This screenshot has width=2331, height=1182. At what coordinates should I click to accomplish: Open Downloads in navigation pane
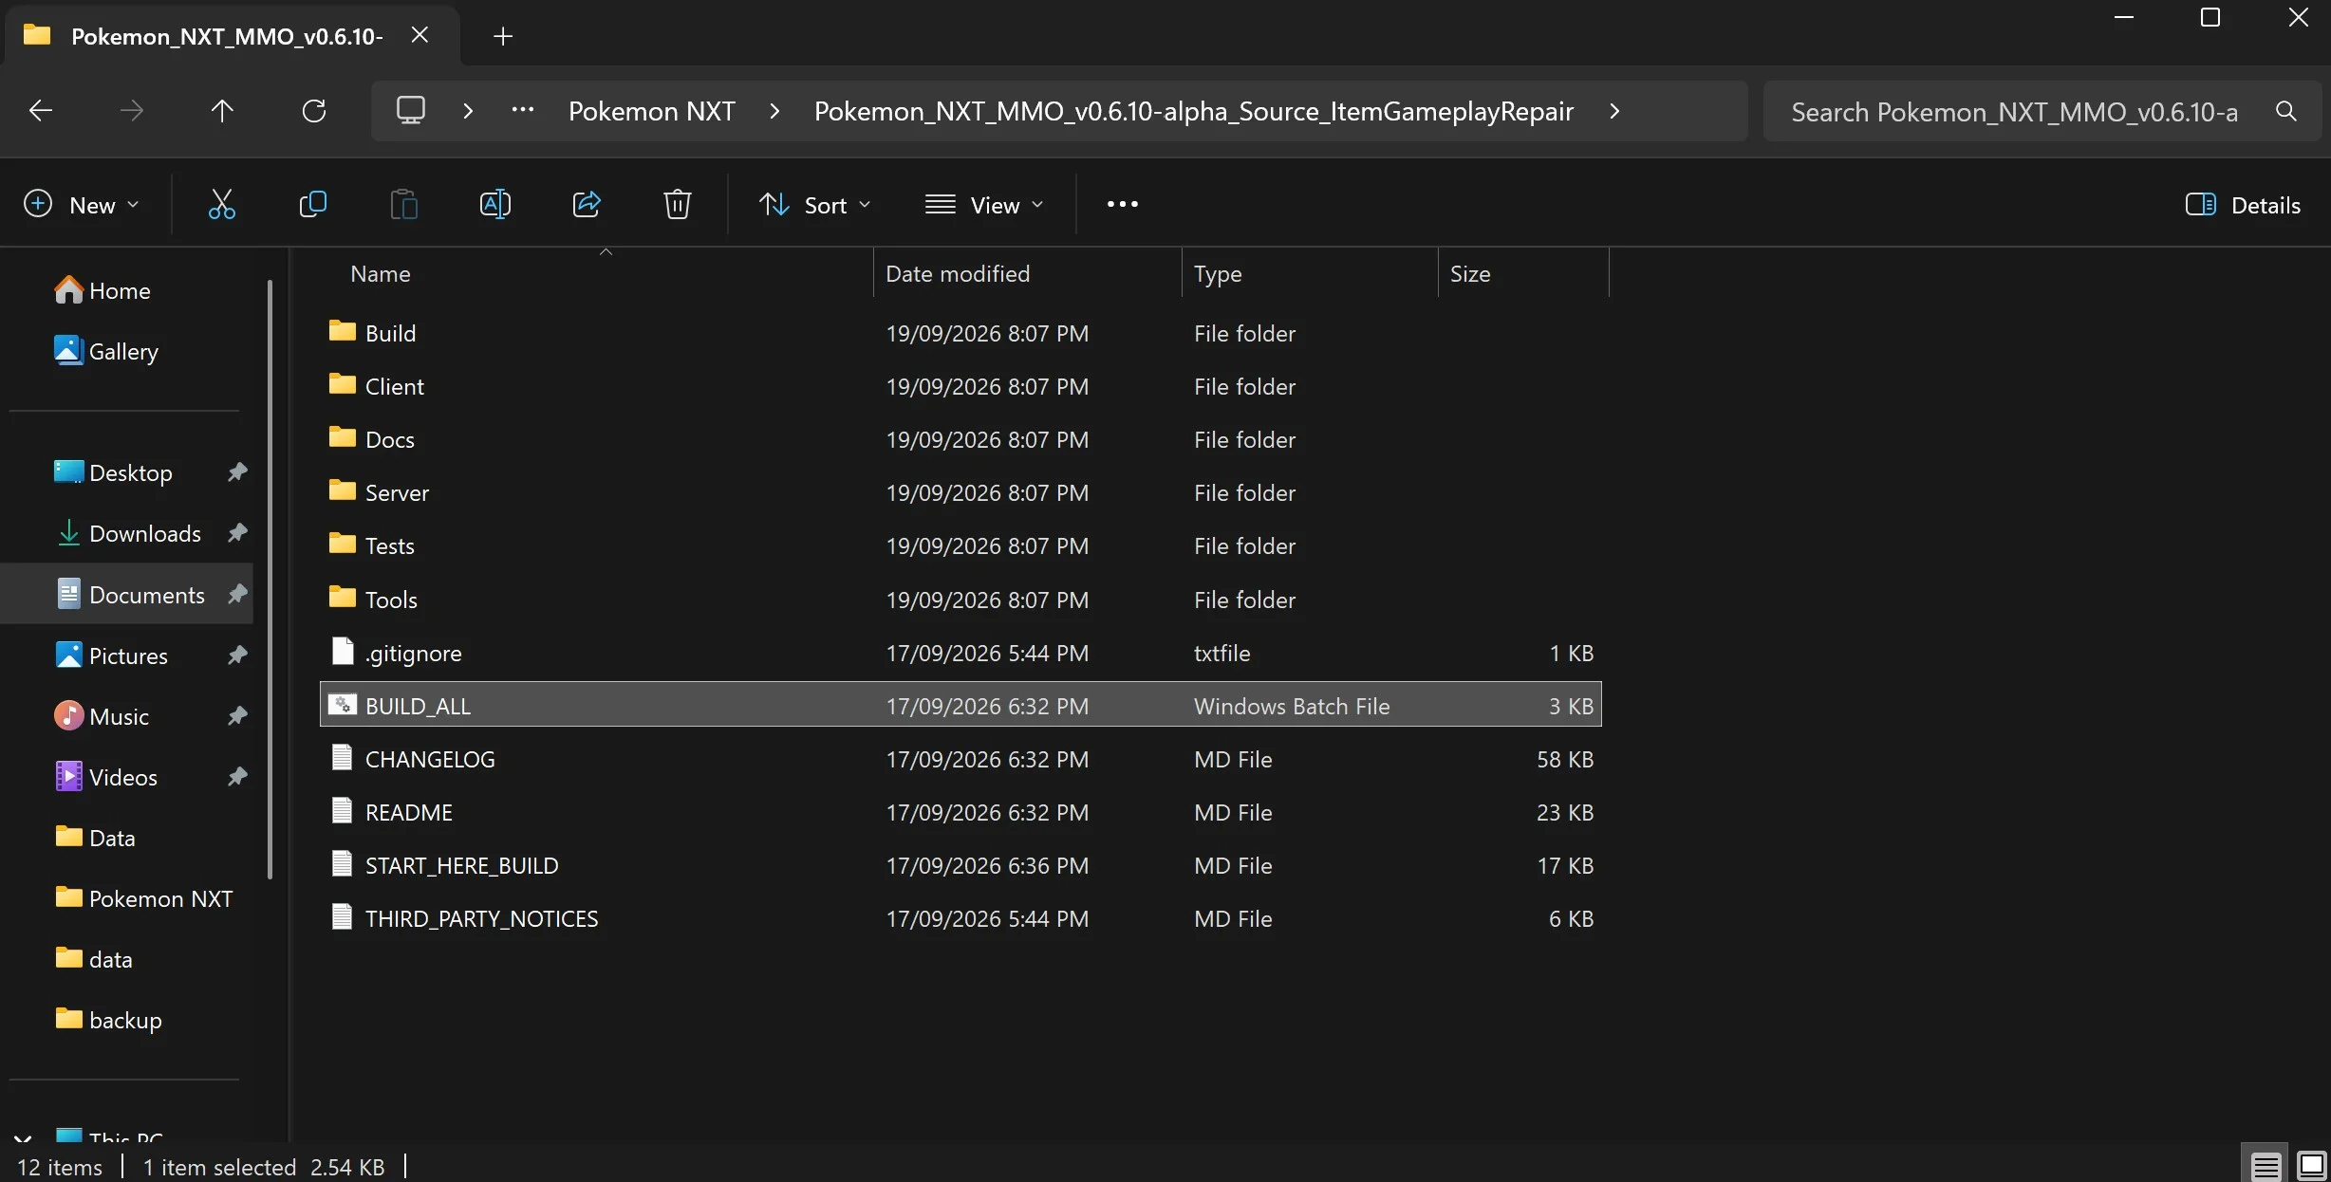click(131, 533)
